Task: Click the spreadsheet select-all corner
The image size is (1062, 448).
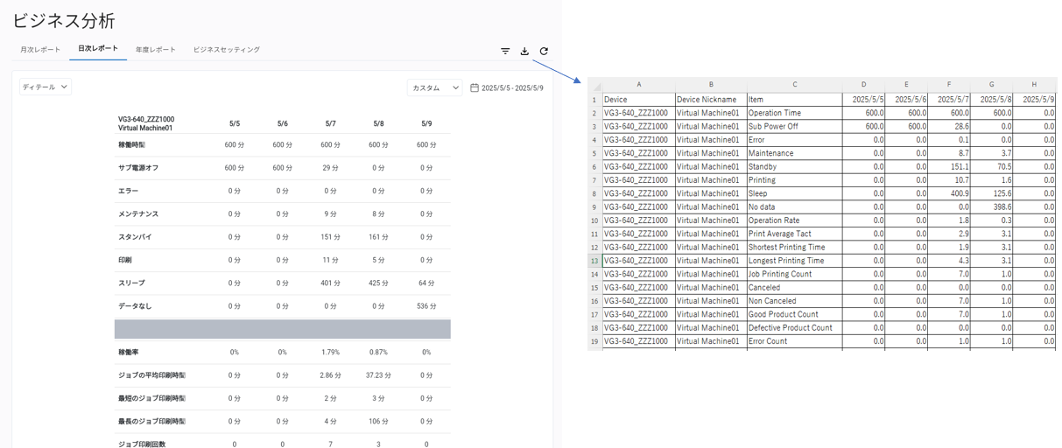Action: pyautogui.click(x=594, y=85)
